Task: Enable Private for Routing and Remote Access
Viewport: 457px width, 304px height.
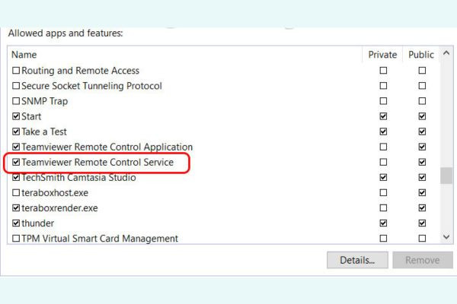Action: pyautogui.click(x=383, y=71)
